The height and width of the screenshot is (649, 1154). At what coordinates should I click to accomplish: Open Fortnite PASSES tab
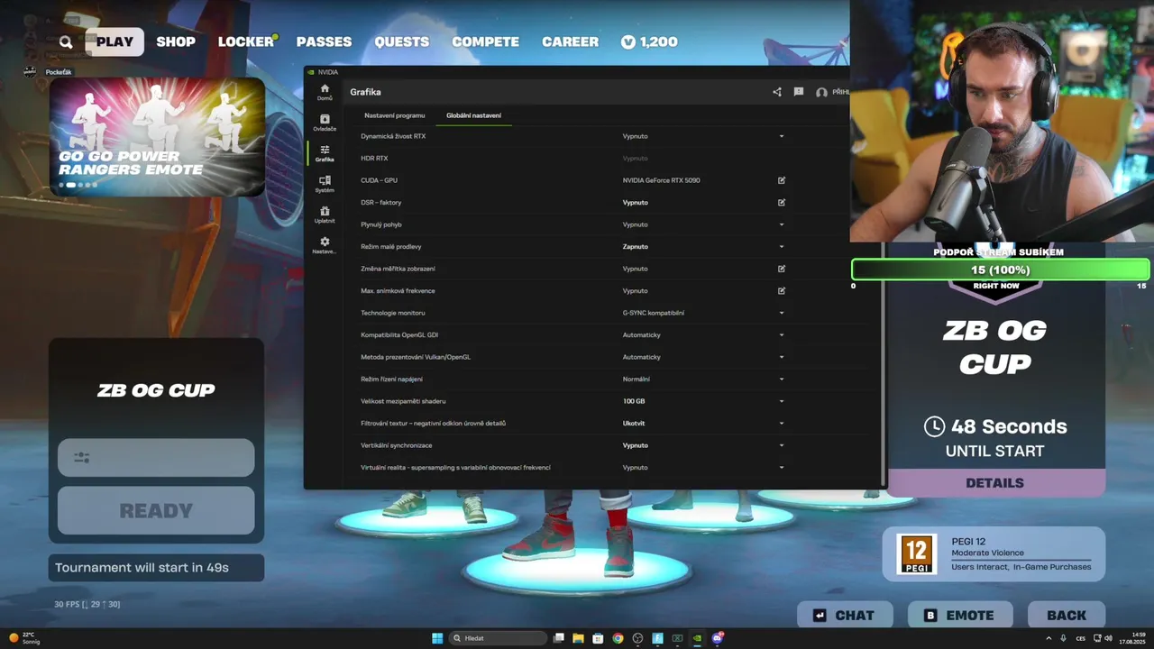pos(324,41)
